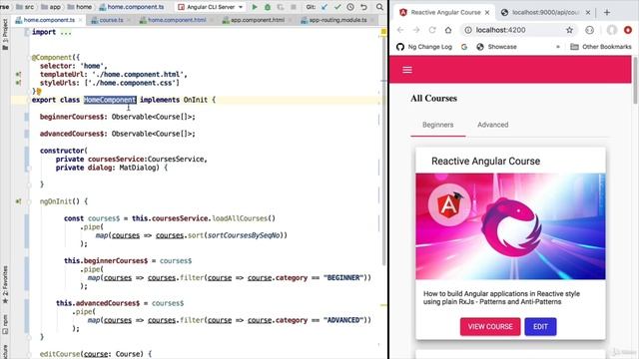Open the Showcase bookmark
The image size is (639, 359).
click(496, 47)
